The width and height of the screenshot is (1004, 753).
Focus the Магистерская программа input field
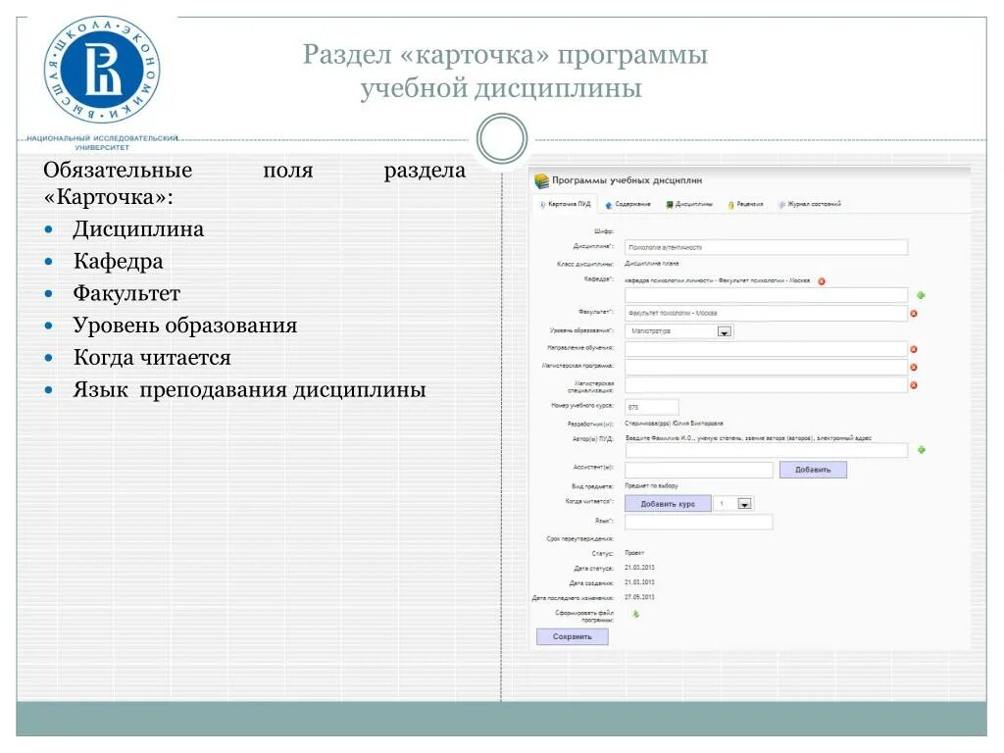766,367
